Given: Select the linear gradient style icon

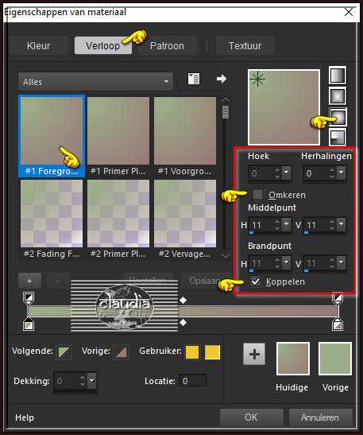Looking at the screenshot, I should [338, 76].
